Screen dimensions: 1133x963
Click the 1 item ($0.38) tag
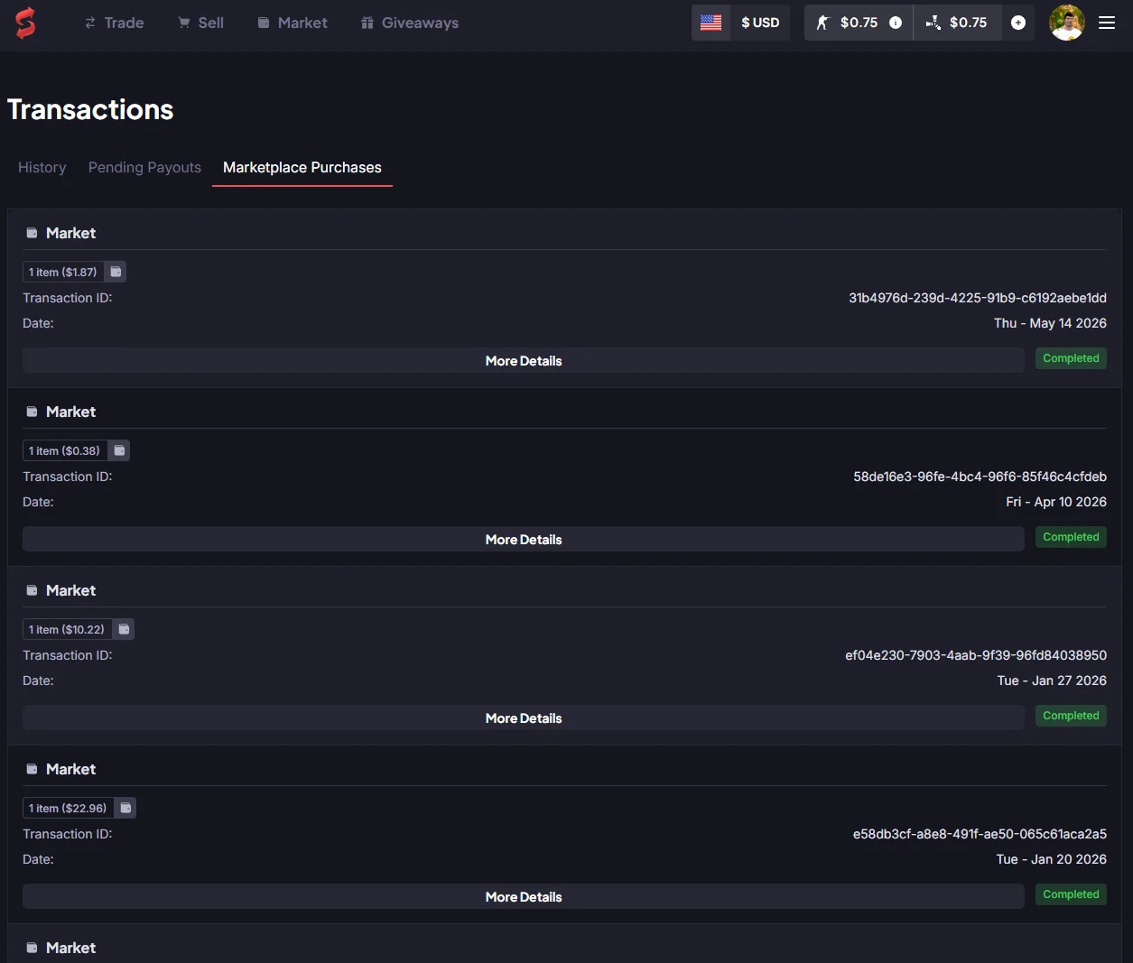(x=65, y=450)
